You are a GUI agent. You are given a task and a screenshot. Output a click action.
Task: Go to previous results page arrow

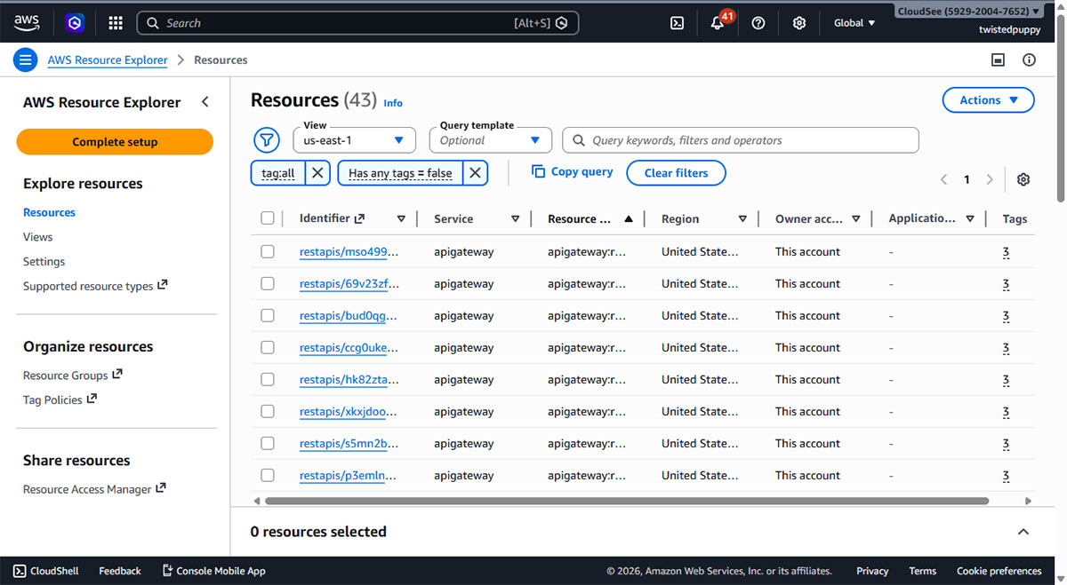pyautogui.click(x=944, y=179)
